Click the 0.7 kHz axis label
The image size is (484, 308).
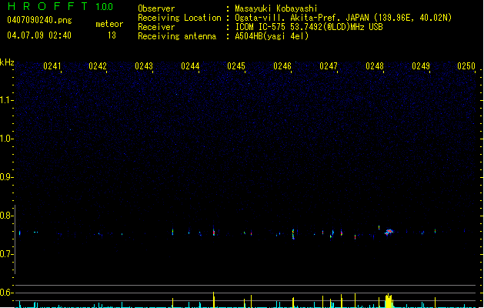(x=7, y=254)
